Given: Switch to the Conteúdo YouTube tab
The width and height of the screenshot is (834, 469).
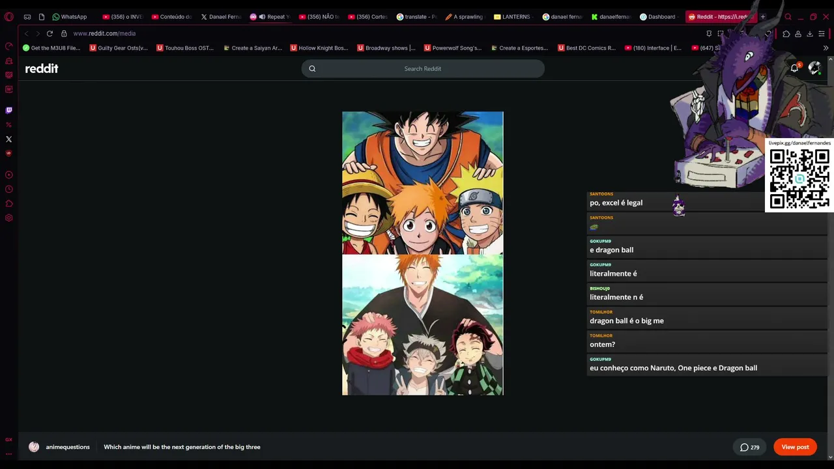Looking at the screenshot, I should click(x=172, y=17).
